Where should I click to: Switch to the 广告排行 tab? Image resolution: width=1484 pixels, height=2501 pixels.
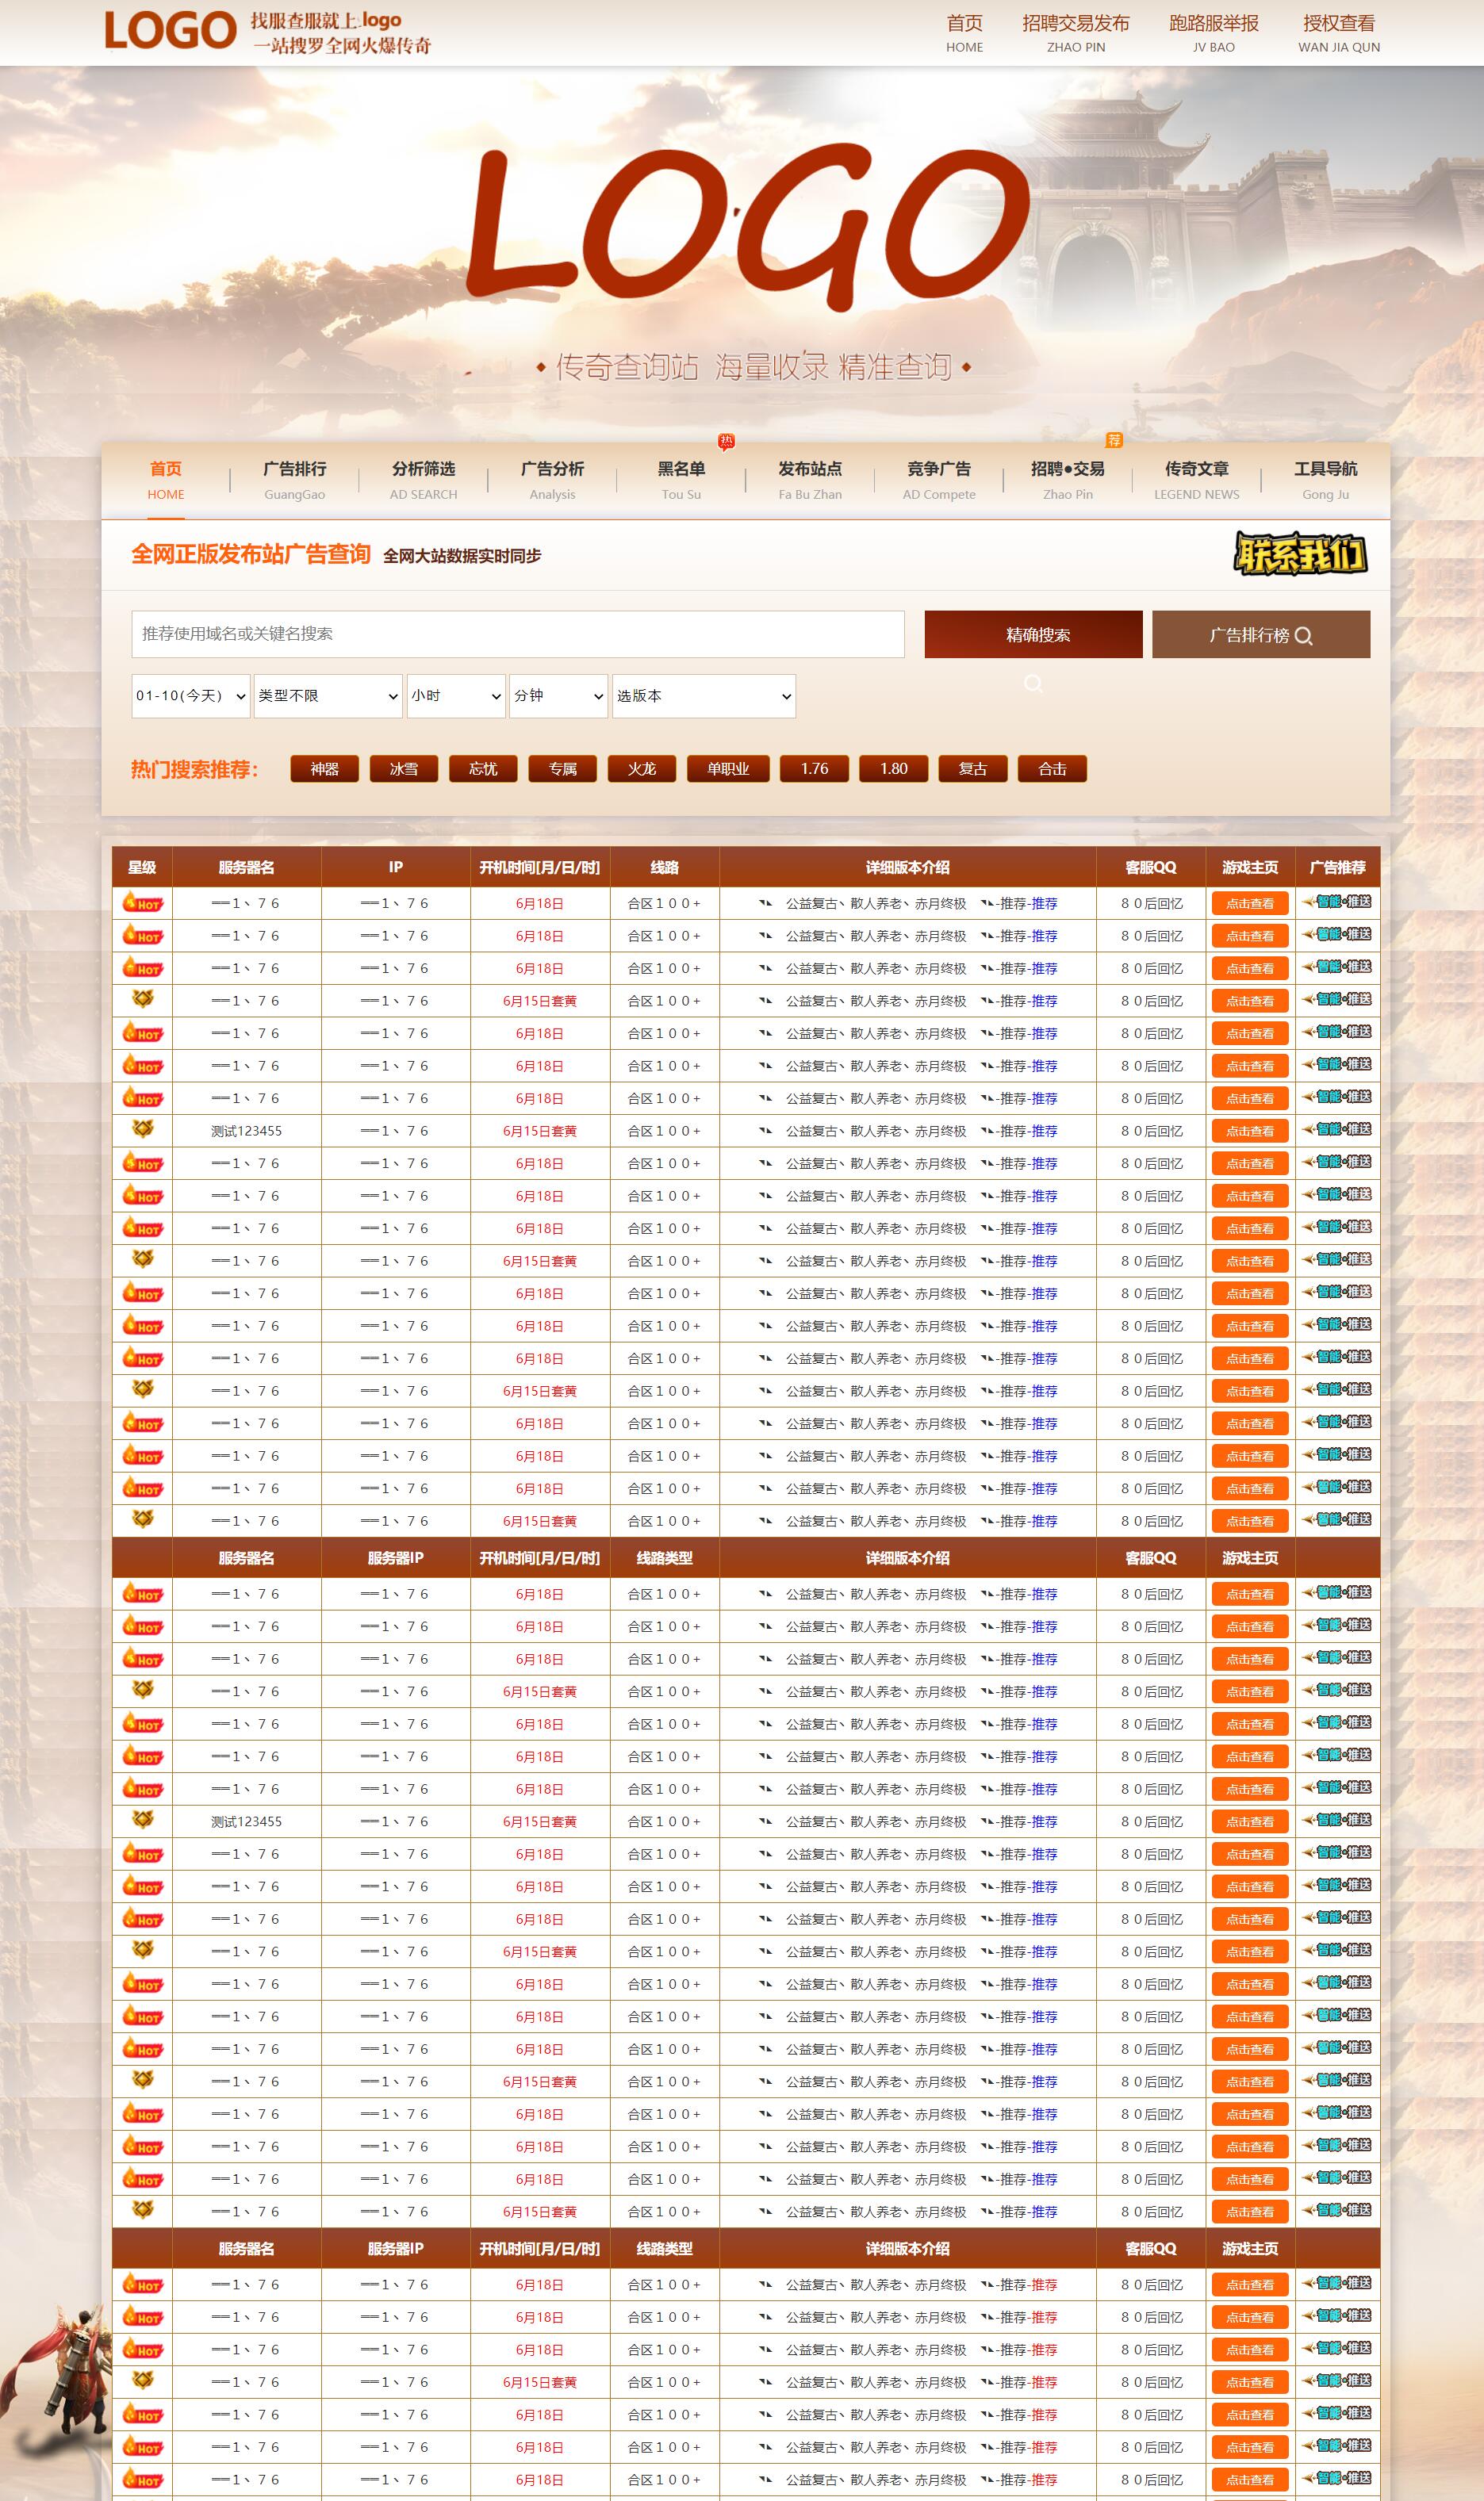pyautogui.click(x=294, y=480)
